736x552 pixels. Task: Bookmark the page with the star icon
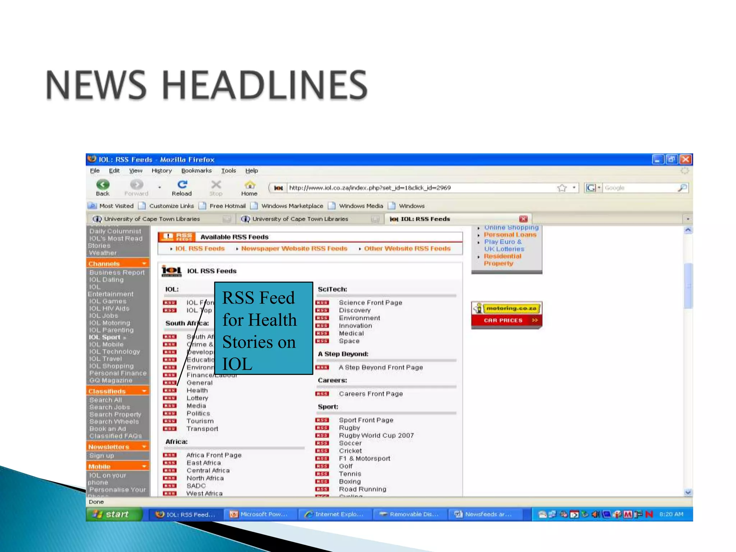point(562,188)
